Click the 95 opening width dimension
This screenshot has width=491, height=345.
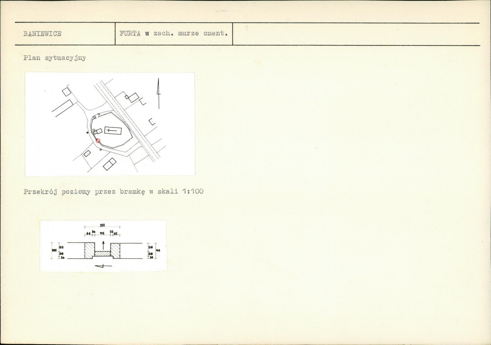[x=102, y=233]
